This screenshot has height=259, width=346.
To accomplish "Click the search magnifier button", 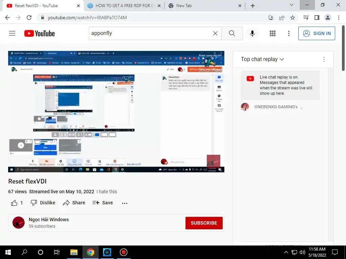I will tap(232, 33).
